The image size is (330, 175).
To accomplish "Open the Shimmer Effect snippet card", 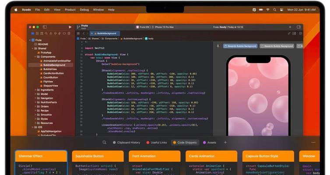I will 41,163.
